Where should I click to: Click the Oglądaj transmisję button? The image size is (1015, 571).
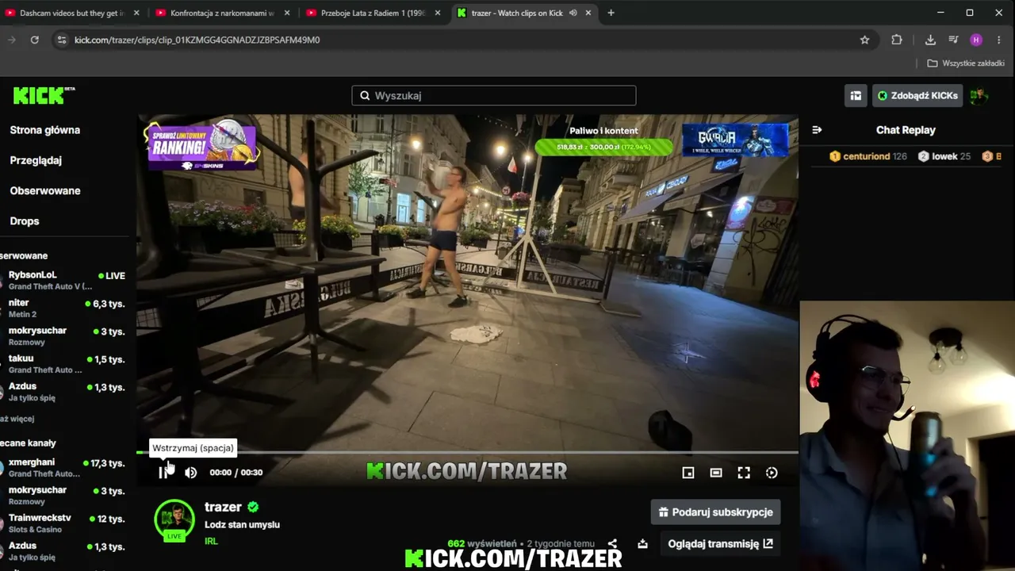pyautogui.click(x=720, y=544)
